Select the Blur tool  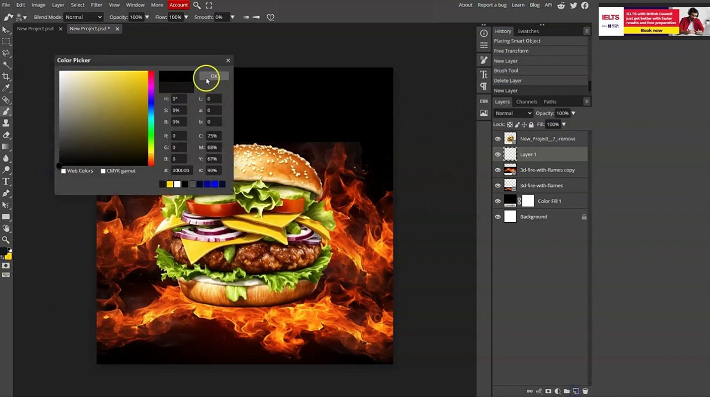point(6,158)
